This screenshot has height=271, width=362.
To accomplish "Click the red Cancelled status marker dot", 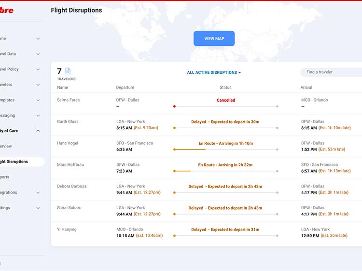I will point(174,107).
